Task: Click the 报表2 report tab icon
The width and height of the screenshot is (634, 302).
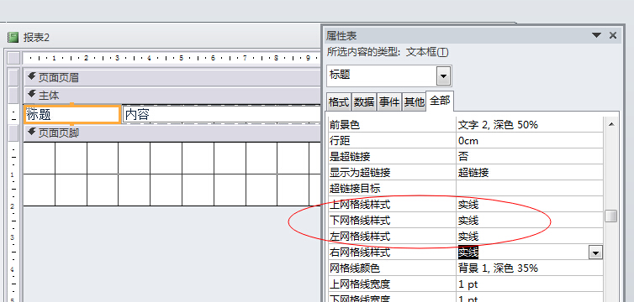Action: pos(13,38)
